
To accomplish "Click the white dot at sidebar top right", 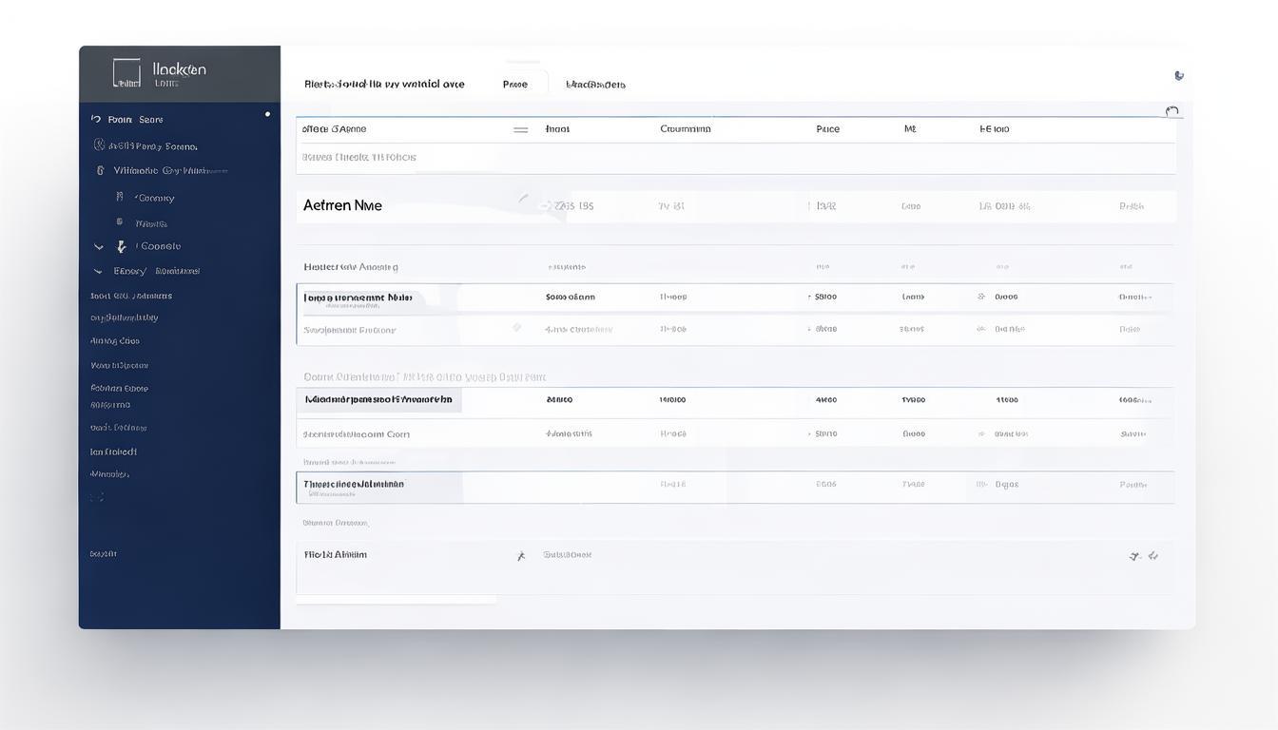I will coord(267,114).
